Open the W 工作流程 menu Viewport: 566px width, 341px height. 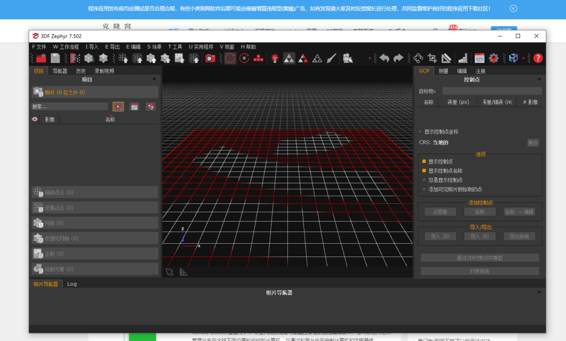66,47
